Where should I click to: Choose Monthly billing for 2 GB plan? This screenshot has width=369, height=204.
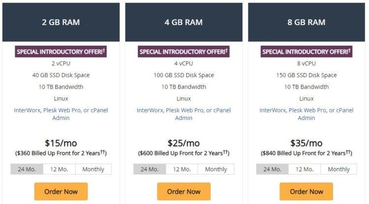pyautogui.click(x=93, y=169)
